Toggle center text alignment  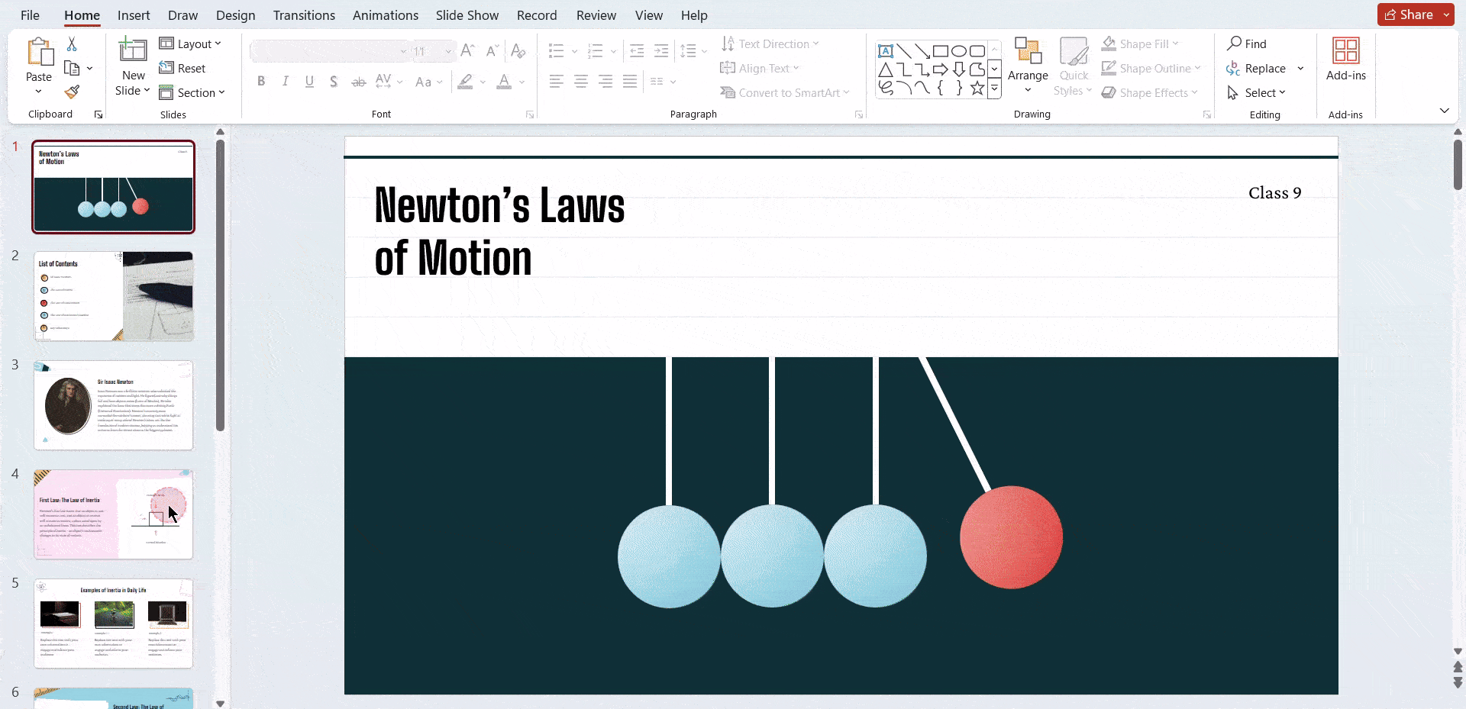pyautogui.click(x=581, y=82)
